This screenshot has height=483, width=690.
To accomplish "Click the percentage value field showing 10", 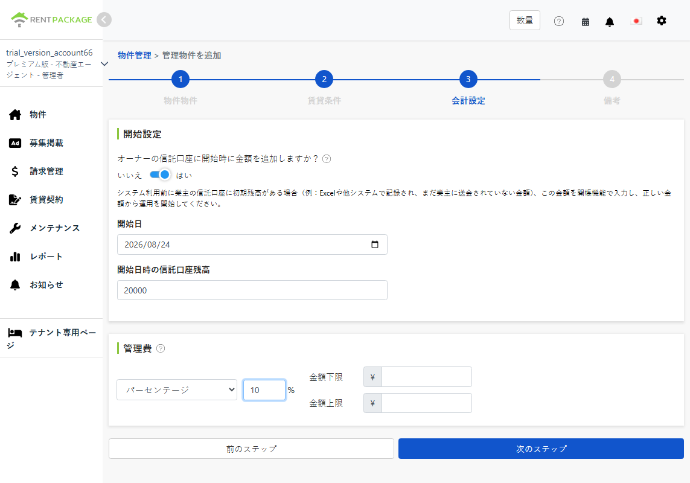I will 264,389.
